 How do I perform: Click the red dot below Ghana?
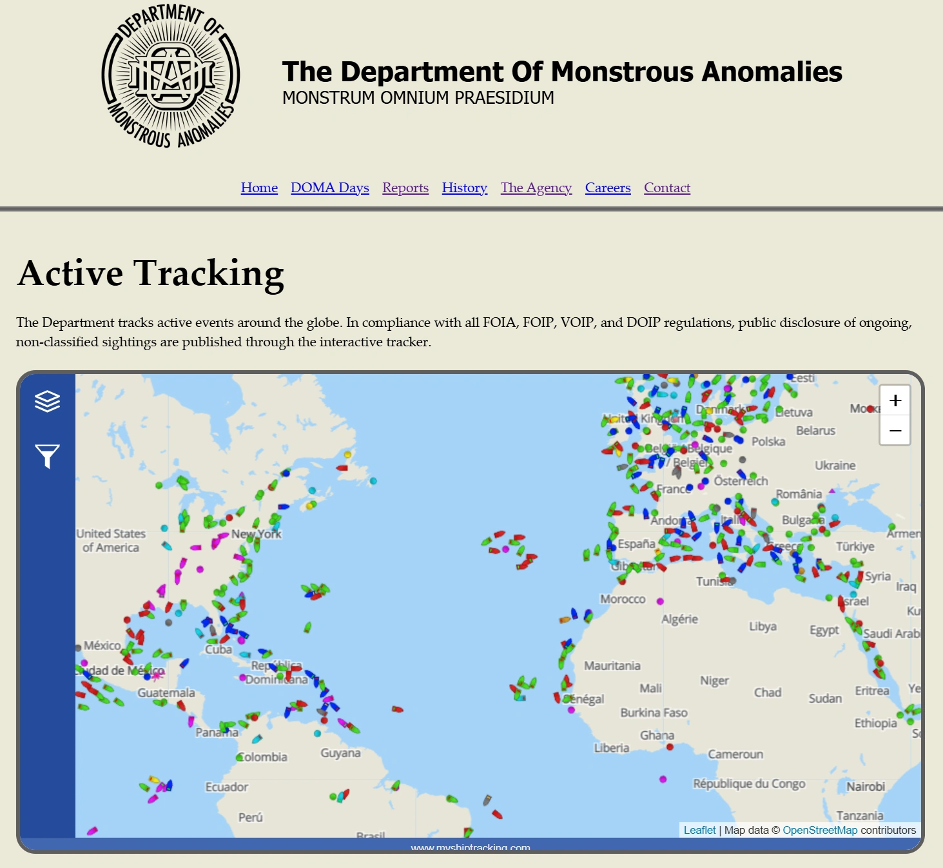tap(670, 747)
